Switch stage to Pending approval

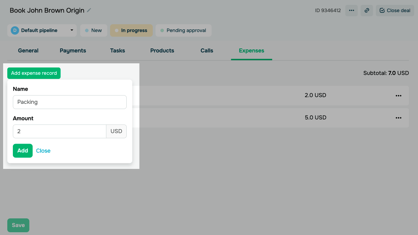coord(183,30)
